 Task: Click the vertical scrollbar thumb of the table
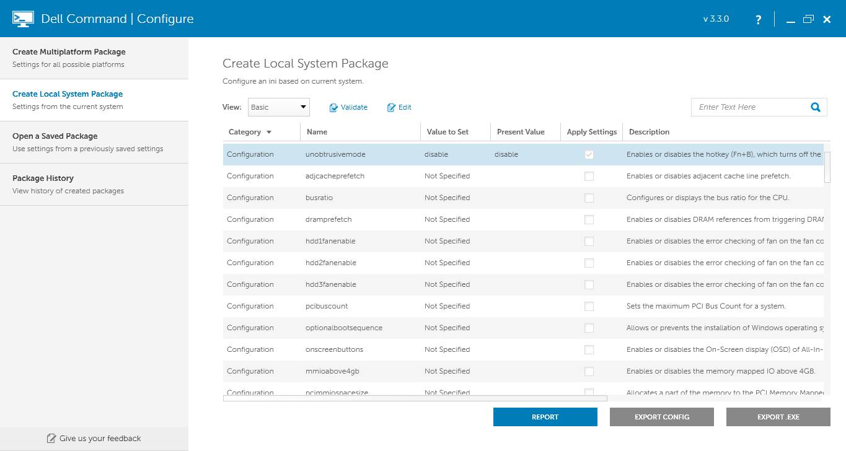pyautogui.click(x=827, y=167)
